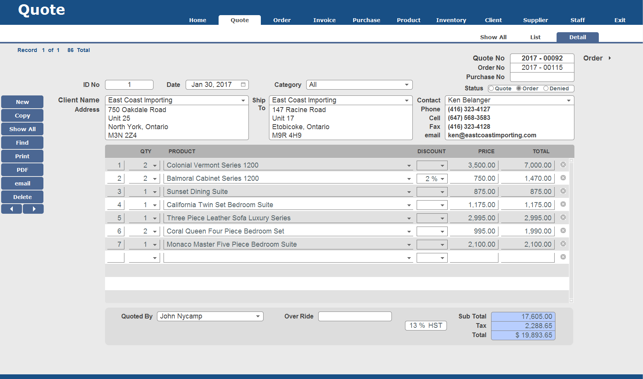Go to previous record arrow
The width and height of the screenshot is (643, 379).
[x=12, y=209]
